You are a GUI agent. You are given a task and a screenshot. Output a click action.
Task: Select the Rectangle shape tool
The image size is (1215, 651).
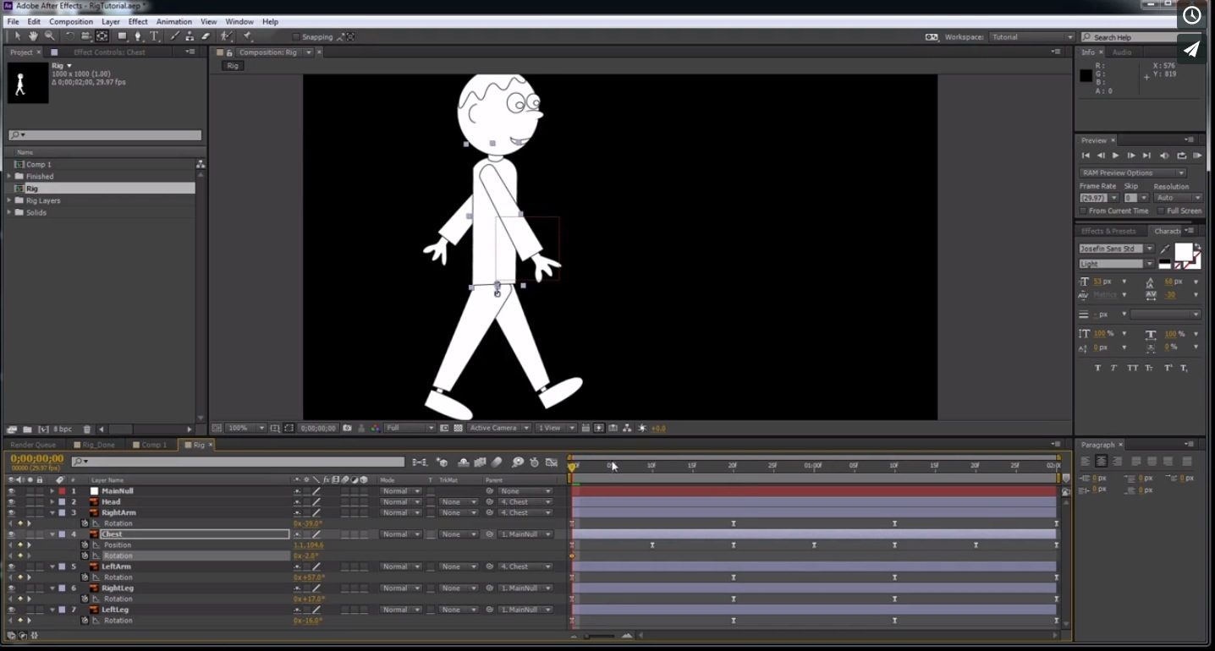pos(123,36)
